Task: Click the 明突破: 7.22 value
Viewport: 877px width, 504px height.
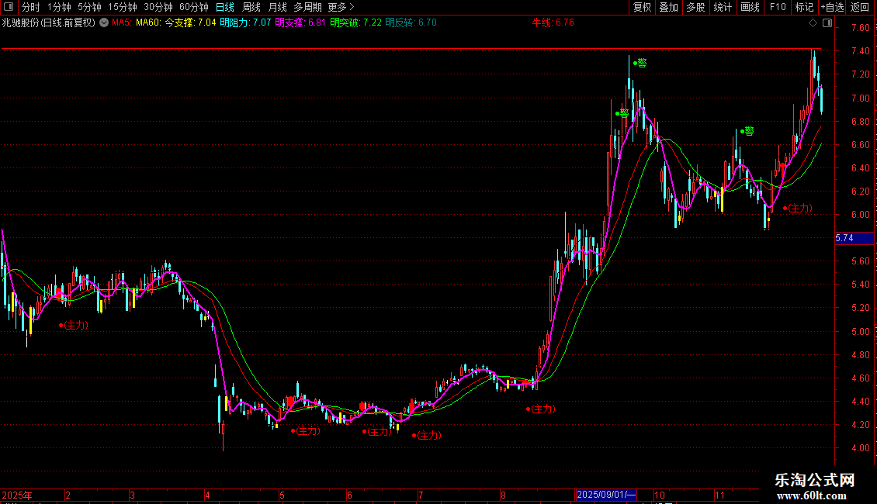Action: click(355, 23)
